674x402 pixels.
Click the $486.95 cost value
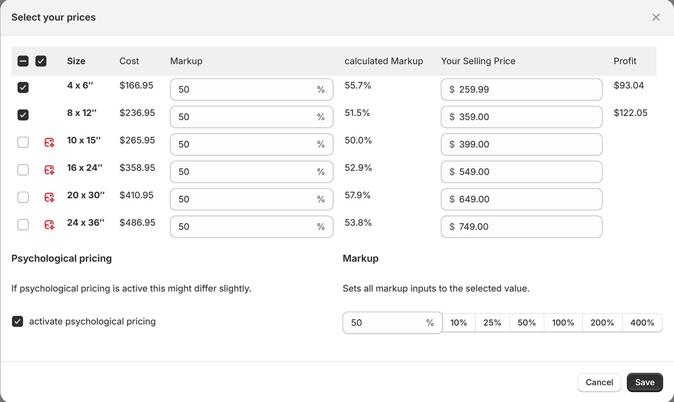click(138, 223)
